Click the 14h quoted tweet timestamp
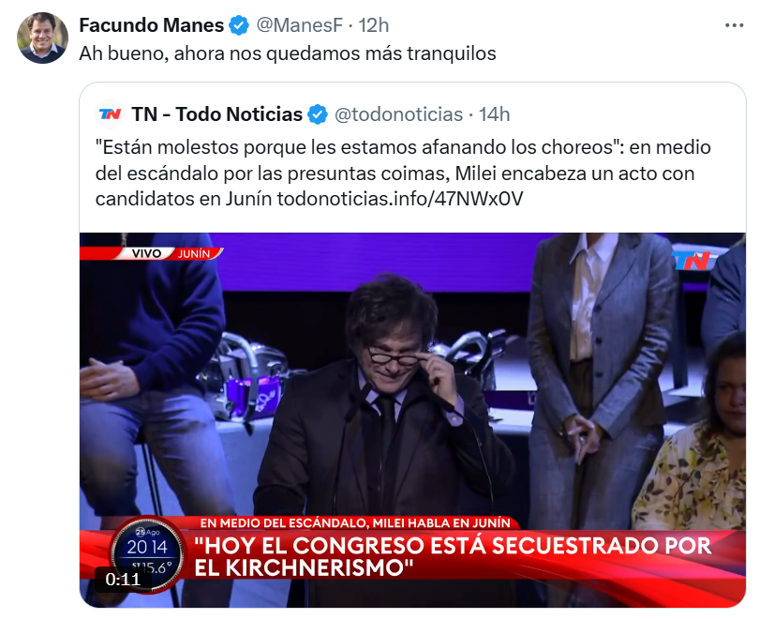The width and height of the screenshot is (759, 619). [495, 114]
